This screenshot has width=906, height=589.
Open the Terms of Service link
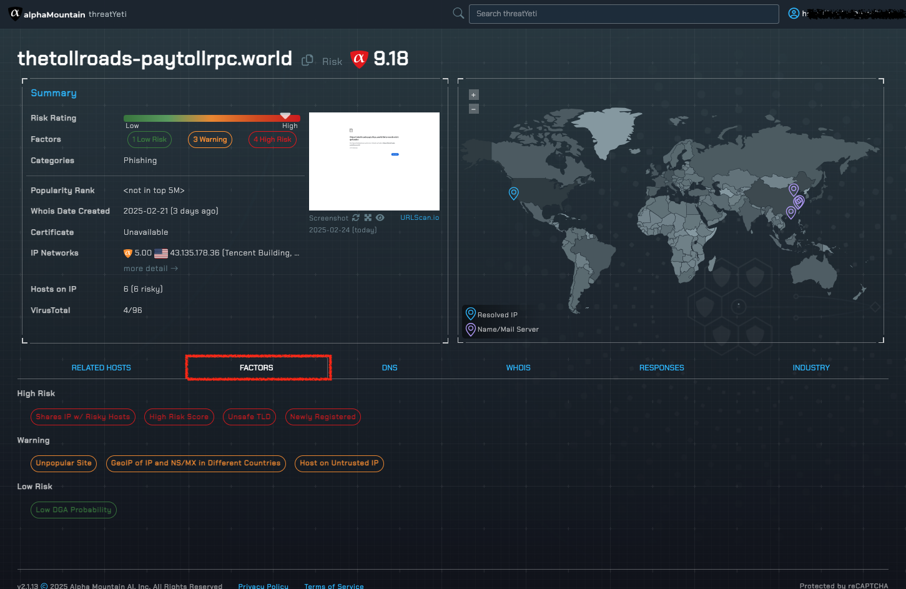[334, 586]
